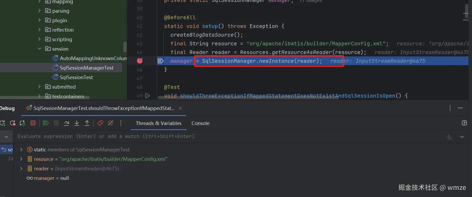Select the setup stack frame

7,150
